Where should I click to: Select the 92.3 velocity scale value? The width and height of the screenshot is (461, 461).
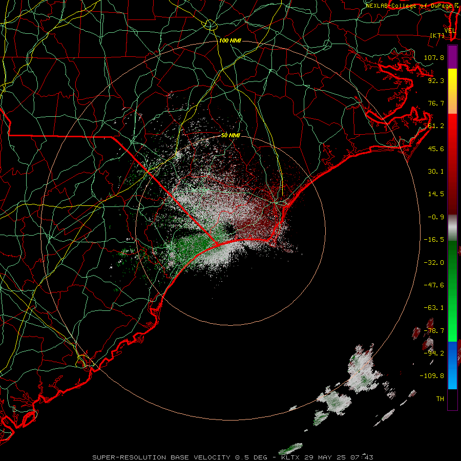[436, 80]
